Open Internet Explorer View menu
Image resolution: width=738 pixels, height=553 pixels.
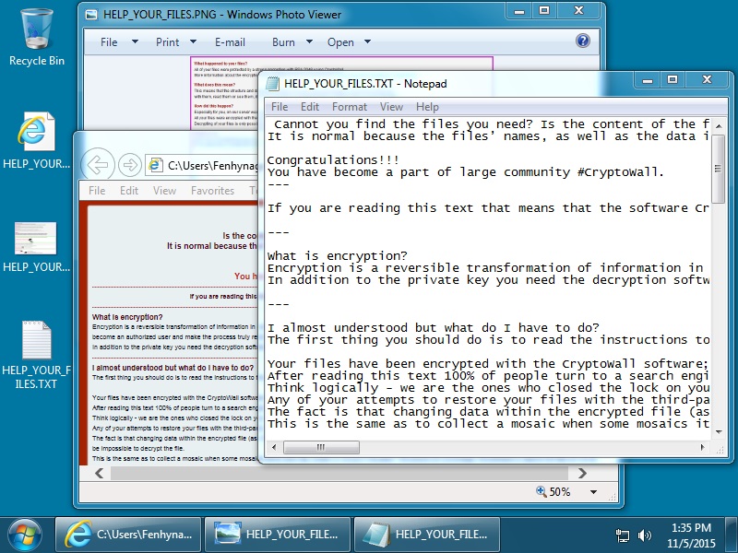pyautogui.click(x=164, y=191)
